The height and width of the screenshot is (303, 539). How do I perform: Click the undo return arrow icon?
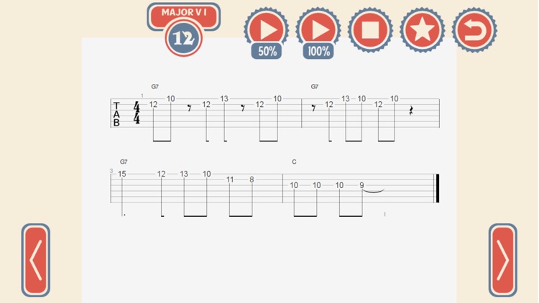(x=474, y=30)
